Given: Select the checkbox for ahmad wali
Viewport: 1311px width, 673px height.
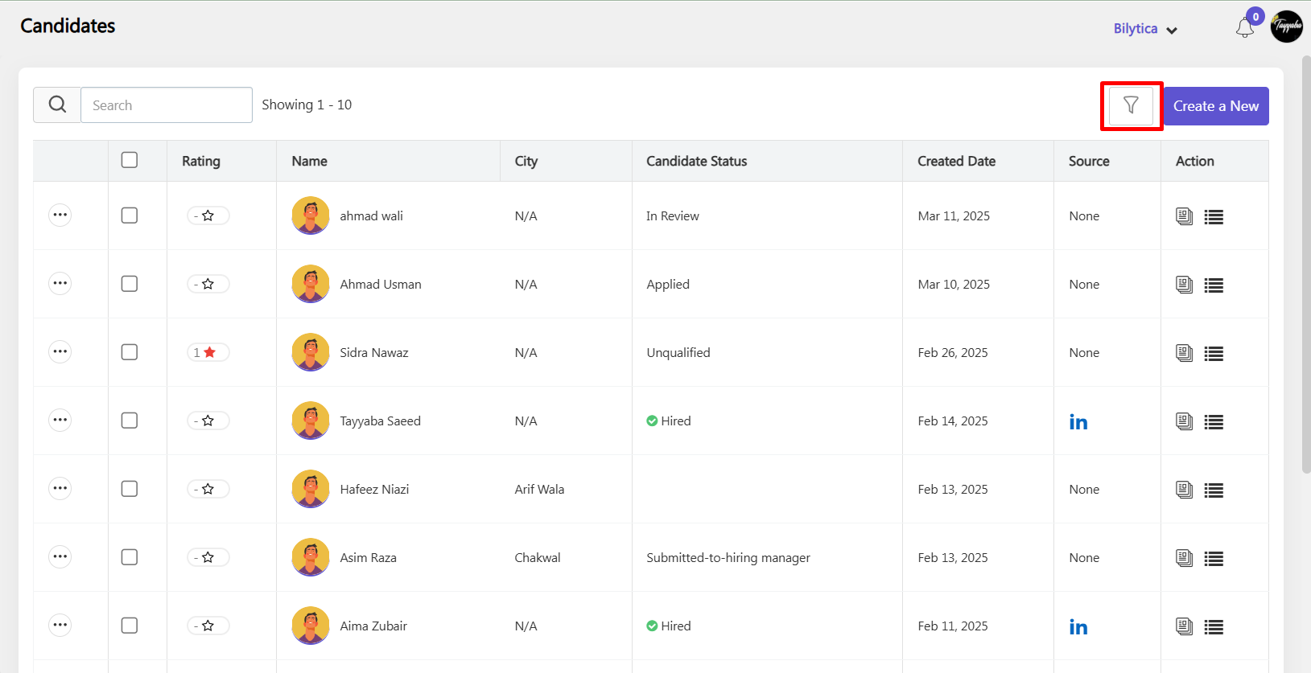Looking at the screenshot, I should 130,215.
